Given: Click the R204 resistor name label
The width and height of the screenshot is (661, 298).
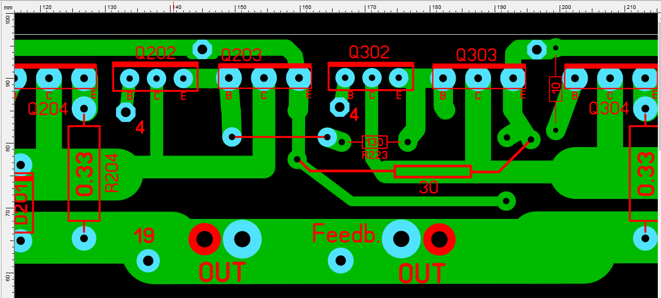Looking at the screenshot, I should point(112,172).
